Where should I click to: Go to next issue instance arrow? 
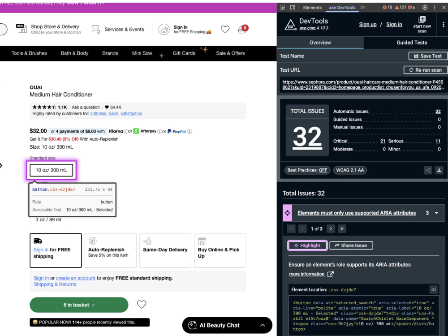tap(331, 228)
